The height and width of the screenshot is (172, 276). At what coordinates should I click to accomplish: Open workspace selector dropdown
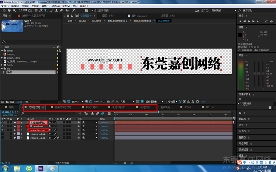(x=224, y=11)
